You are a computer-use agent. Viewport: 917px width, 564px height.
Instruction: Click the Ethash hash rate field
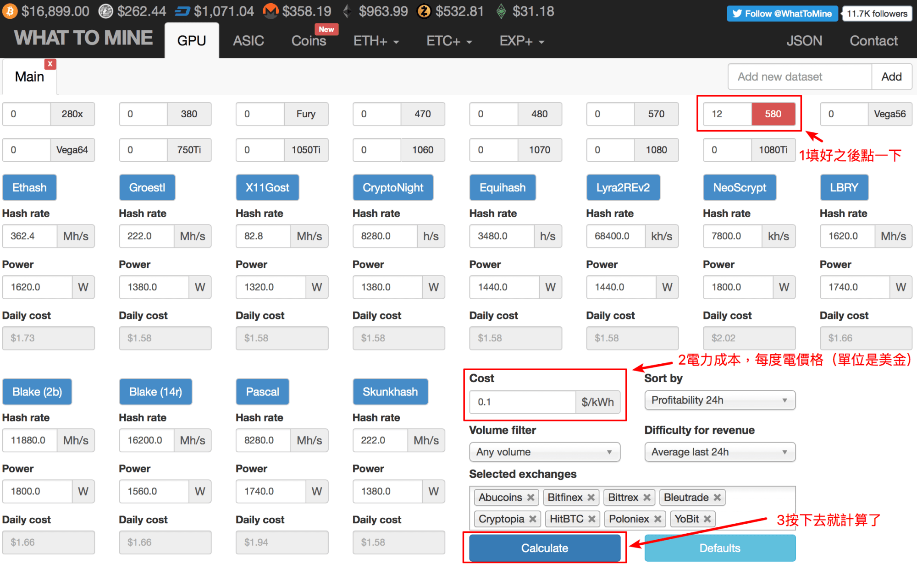30,236
